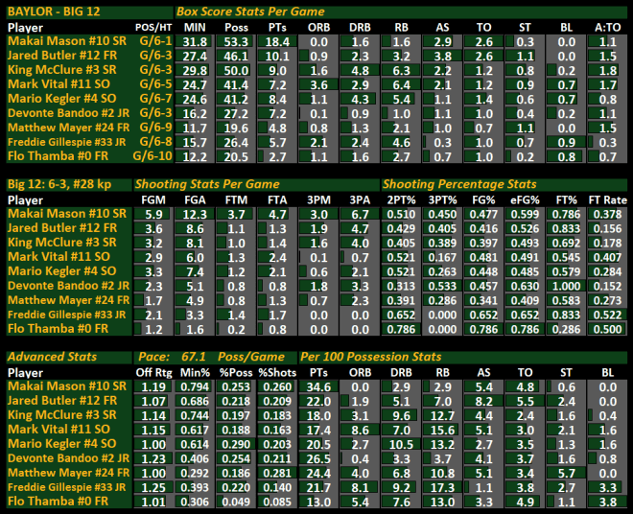
Task: Select Jared Butler's 46.1 Poss cell
Action: click(x=236, y=57)
